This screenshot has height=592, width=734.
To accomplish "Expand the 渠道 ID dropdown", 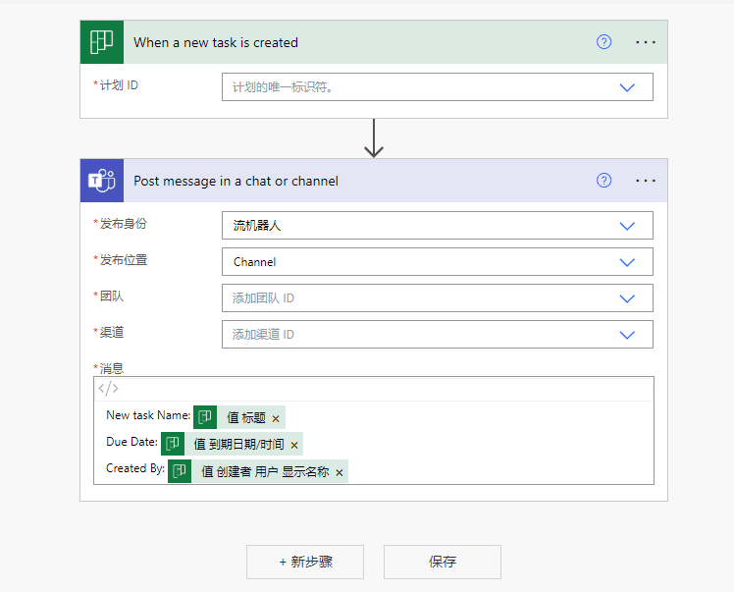I will pos(628,335).
